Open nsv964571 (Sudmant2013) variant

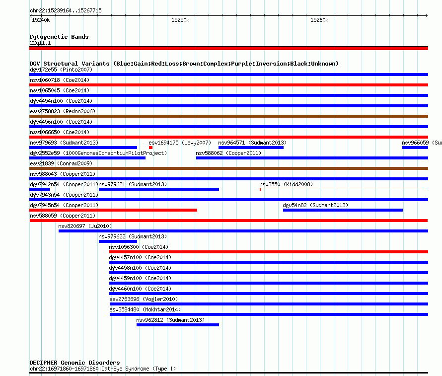pyautogui.click(x=251, y=148)
